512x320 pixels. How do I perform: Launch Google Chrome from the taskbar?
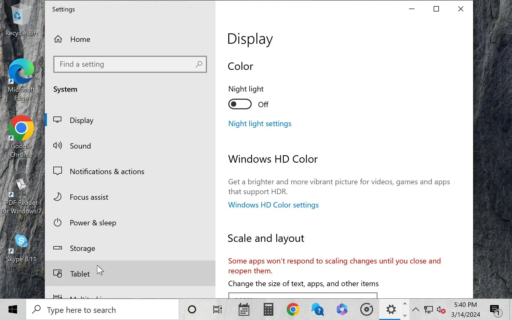click(x=293, y=310)
